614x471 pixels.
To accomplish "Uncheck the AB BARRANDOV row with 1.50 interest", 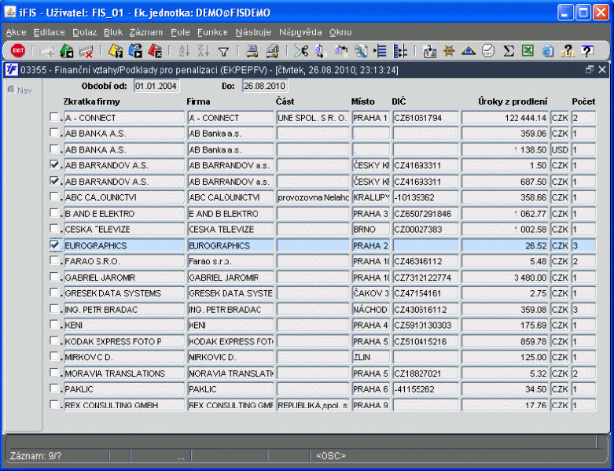I will tap(54, 165).
